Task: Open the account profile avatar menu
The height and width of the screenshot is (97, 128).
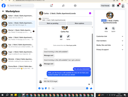Action: click(123, 6)
